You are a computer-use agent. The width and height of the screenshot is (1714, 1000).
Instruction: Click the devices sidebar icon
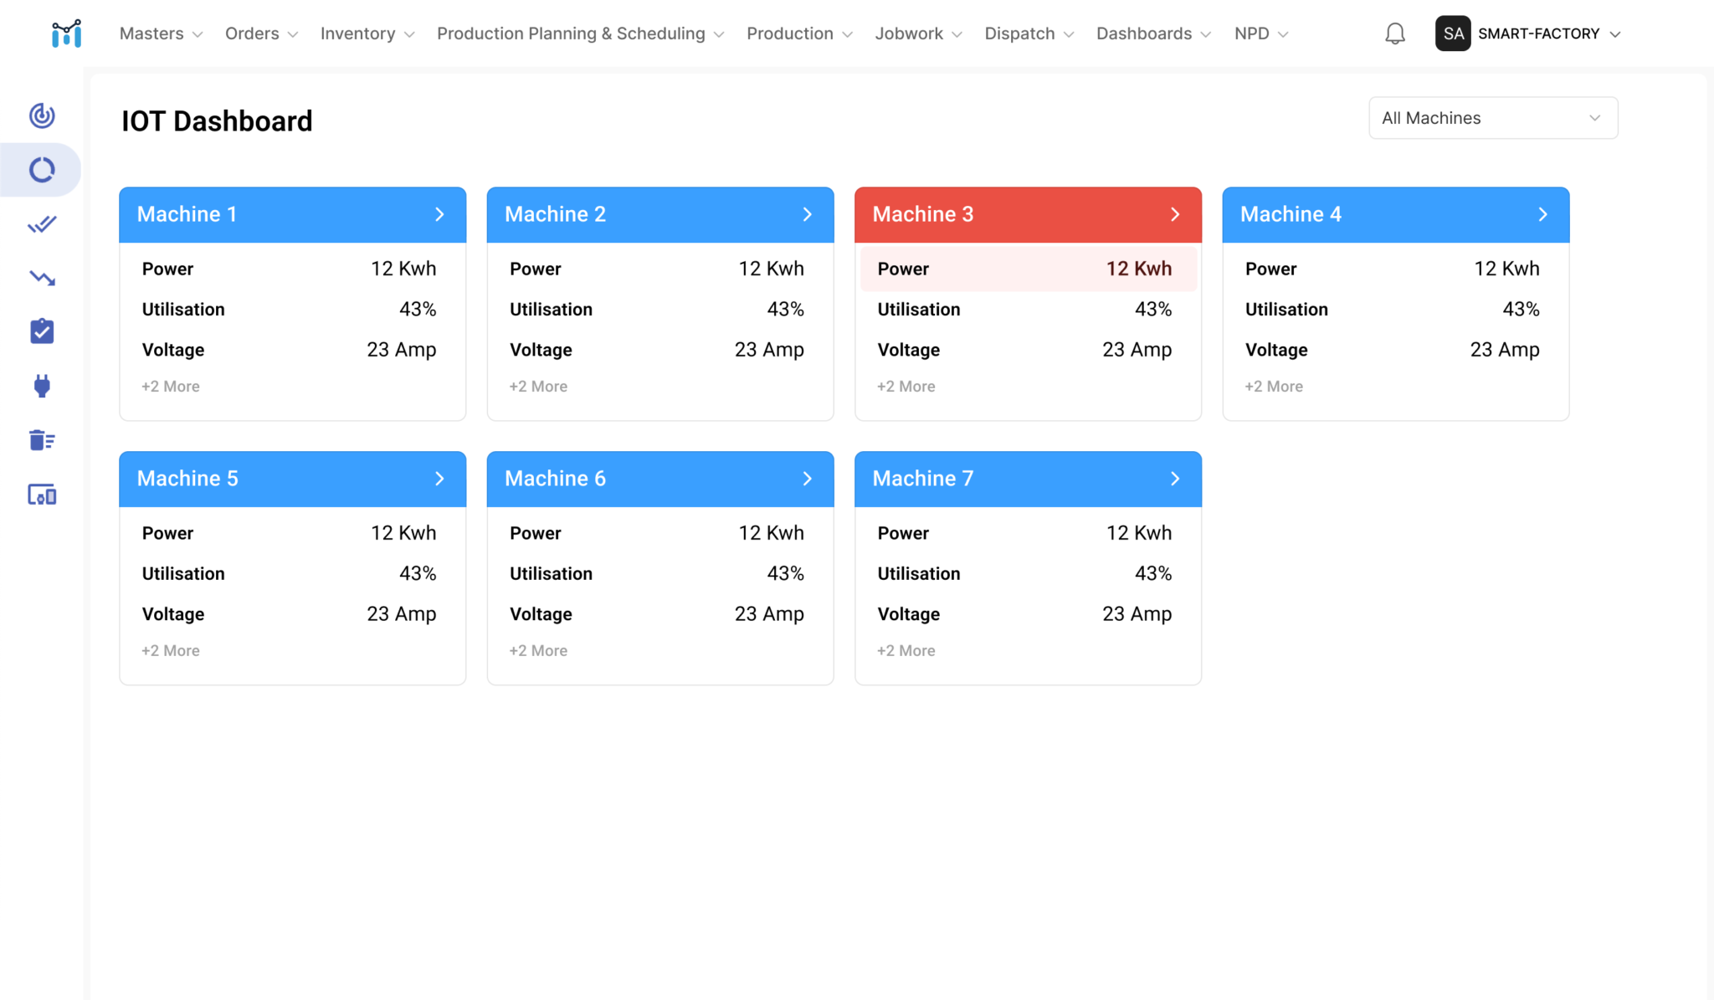[x=42, y=495]
